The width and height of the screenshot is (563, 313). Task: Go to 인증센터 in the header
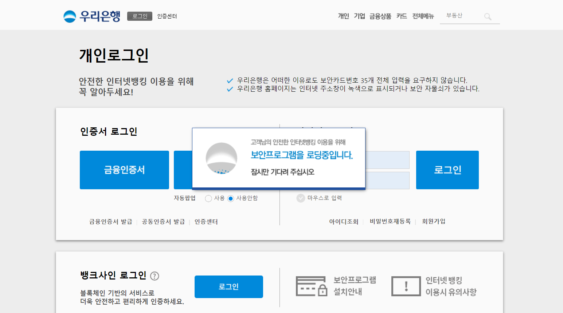coord(167,16)
